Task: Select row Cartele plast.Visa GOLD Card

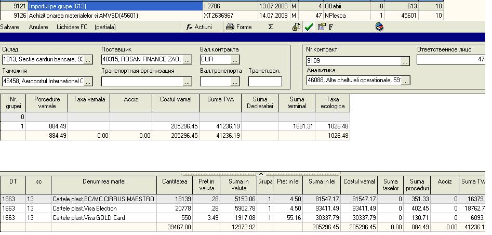Action: (243, 218)
